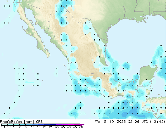Click the 45–50 mm legend color swatch

[77, 125]
